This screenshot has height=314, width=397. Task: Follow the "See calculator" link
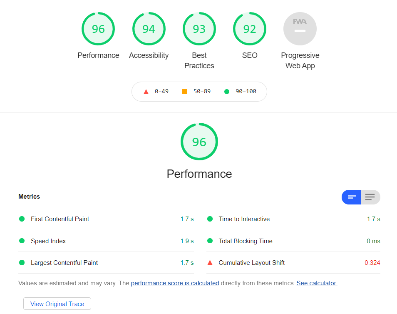pyautogui.click(x=317, y=283)
